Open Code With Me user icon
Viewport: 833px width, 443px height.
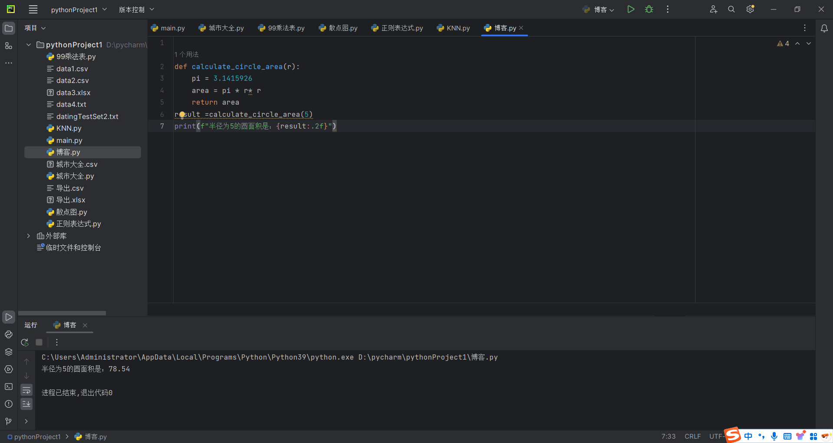[713, 9]
